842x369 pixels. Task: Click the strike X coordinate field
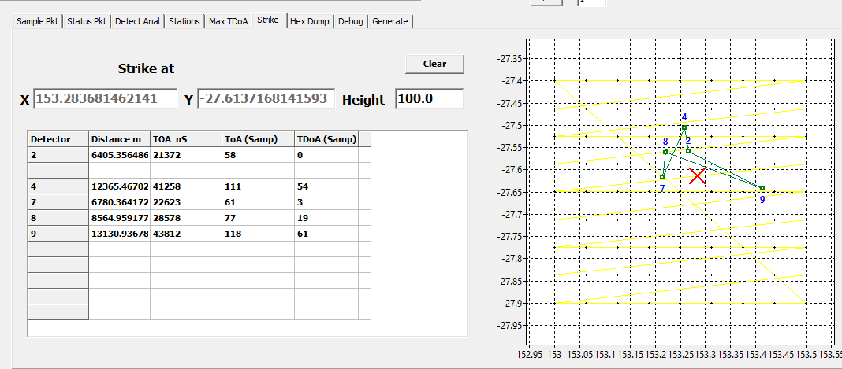coord(106,99)
